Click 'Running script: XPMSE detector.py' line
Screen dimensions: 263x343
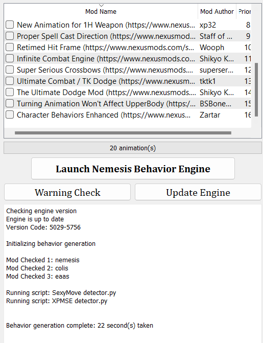coord(57,301)
